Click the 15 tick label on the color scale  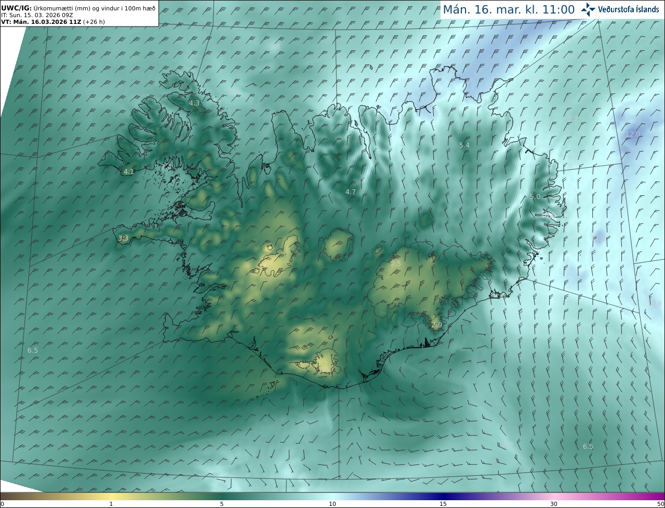(x=443, y=504)
